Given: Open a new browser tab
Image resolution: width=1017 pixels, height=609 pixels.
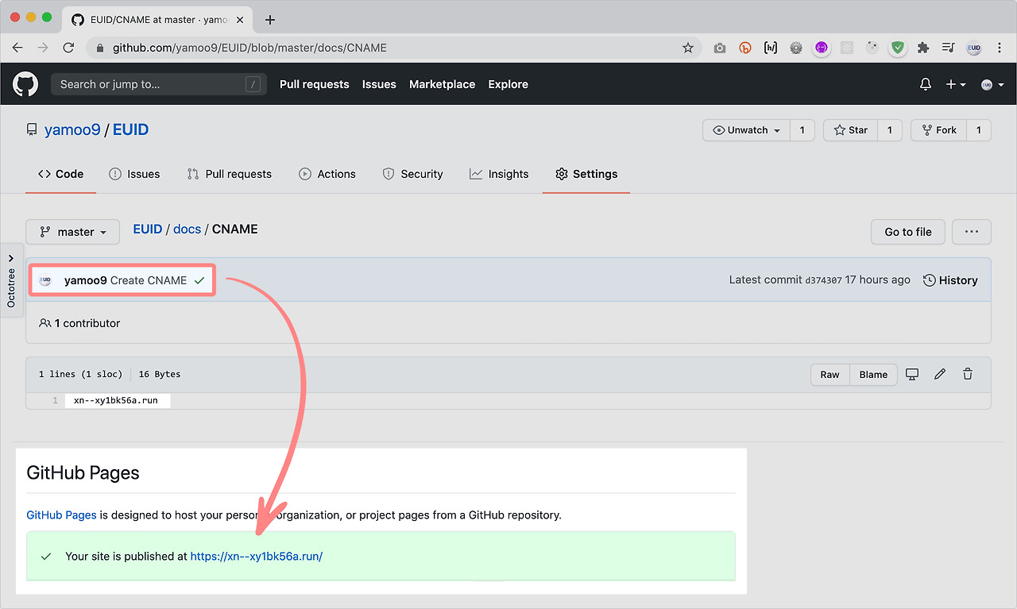Looking at the screenshot, I should click(x=270, y=20).
